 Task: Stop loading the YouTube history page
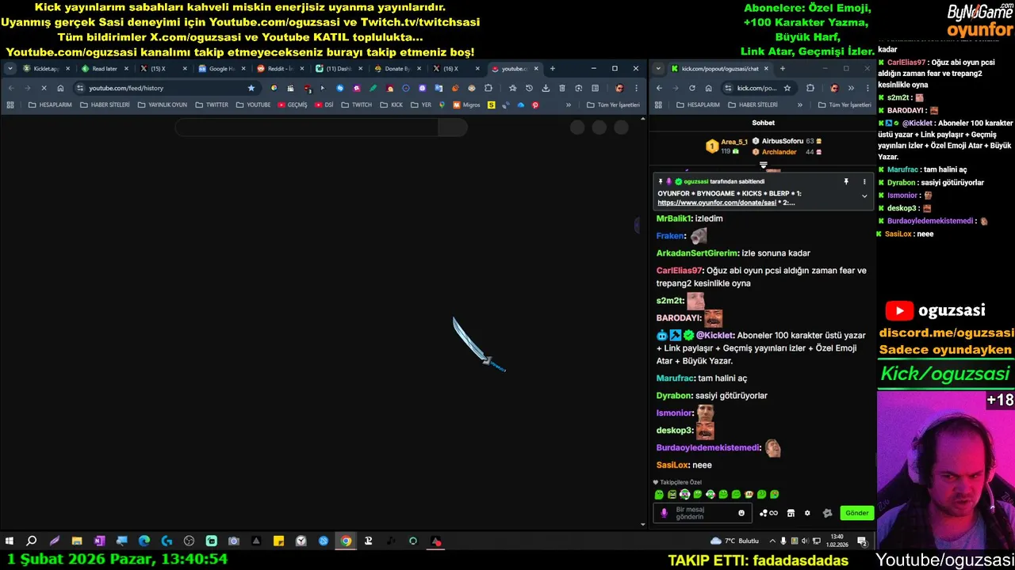pyautogui.click(x=44, y=88)
